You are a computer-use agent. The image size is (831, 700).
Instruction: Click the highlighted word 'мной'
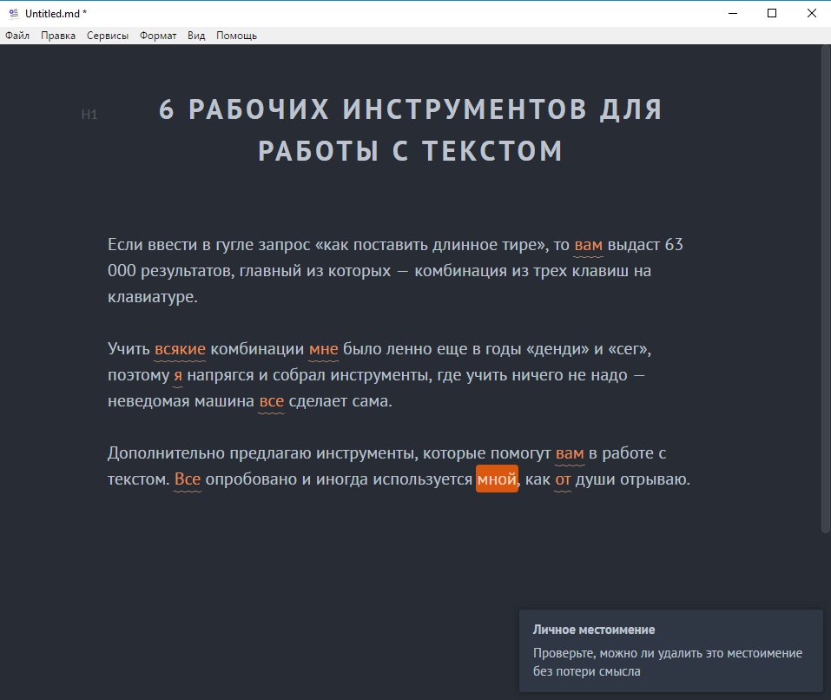tap(497, 479)
